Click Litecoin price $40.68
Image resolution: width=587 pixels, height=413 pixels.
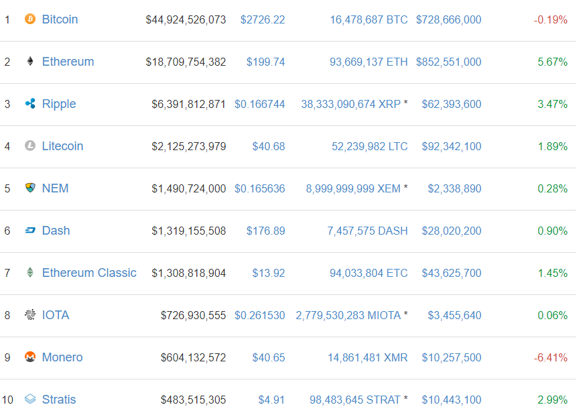point(269,146)
